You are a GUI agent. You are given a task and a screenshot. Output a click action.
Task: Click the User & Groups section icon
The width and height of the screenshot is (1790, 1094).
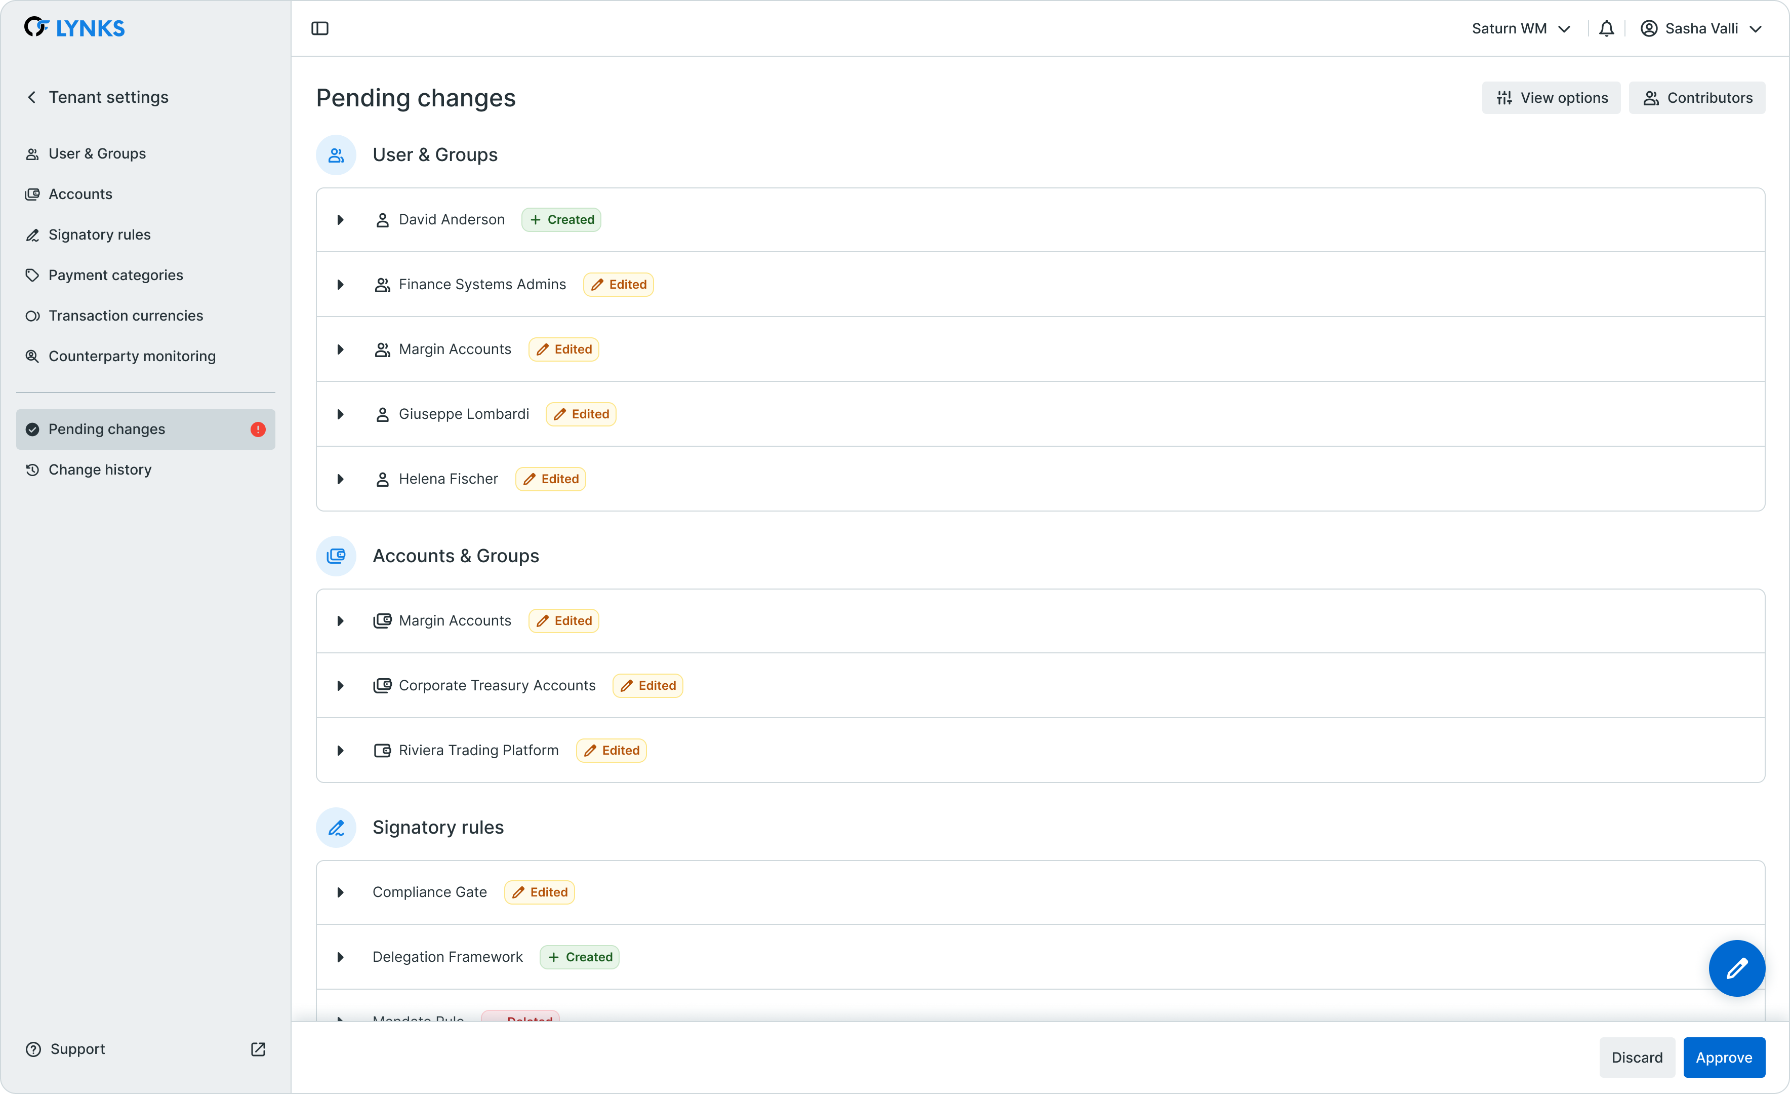coord(336,155)
